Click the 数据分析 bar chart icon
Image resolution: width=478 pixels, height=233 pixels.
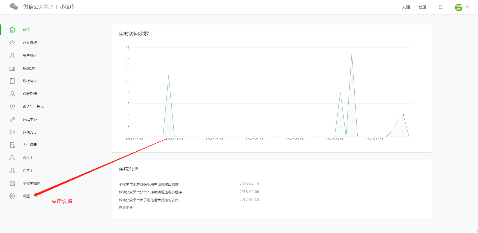(x=12, y=68)
